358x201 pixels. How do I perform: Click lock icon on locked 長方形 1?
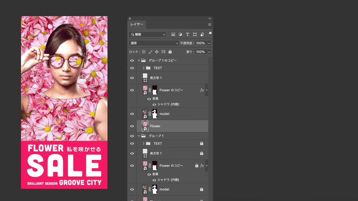202,153
